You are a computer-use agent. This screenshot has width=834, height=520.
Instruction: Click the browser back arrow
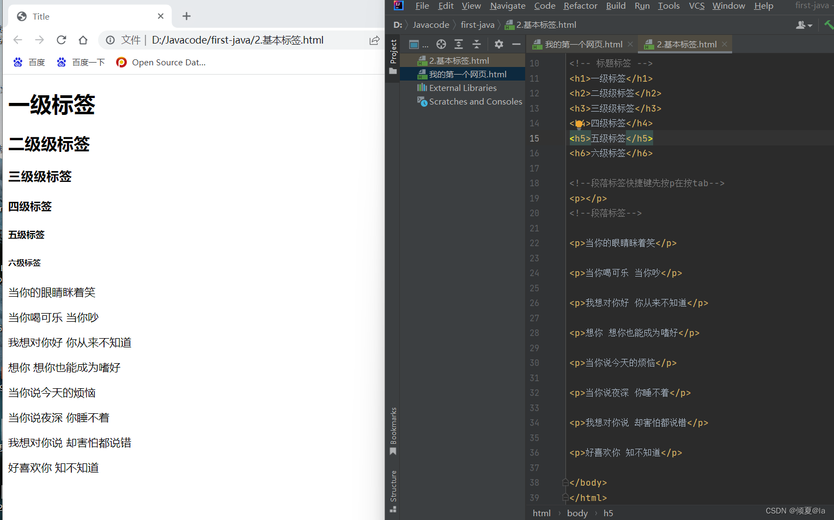tap(17, 40)
